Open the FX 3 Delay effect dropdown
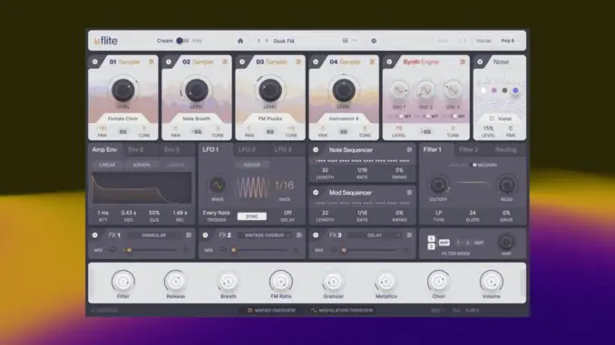Viewport: 615px width, 345px height. (375, 235)
